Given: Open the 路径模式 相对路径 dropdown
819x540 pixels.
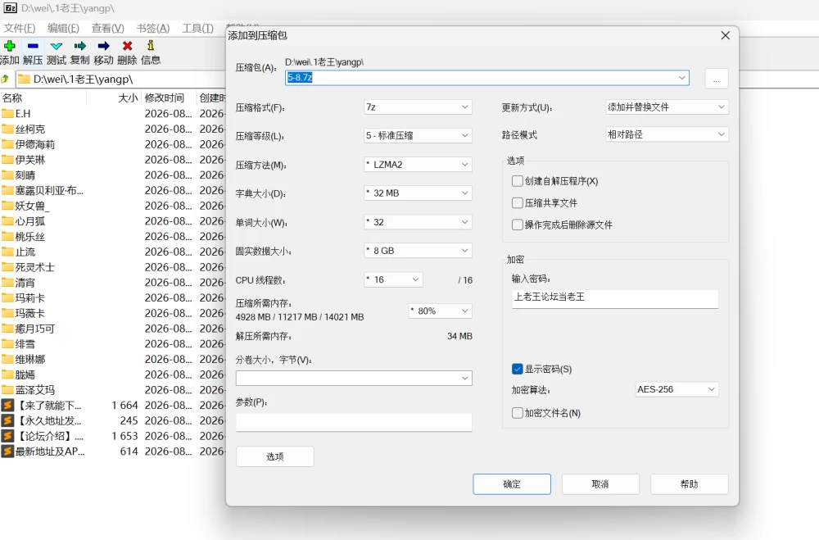Looking at the screenshot, I should click(x=667, y=134).
